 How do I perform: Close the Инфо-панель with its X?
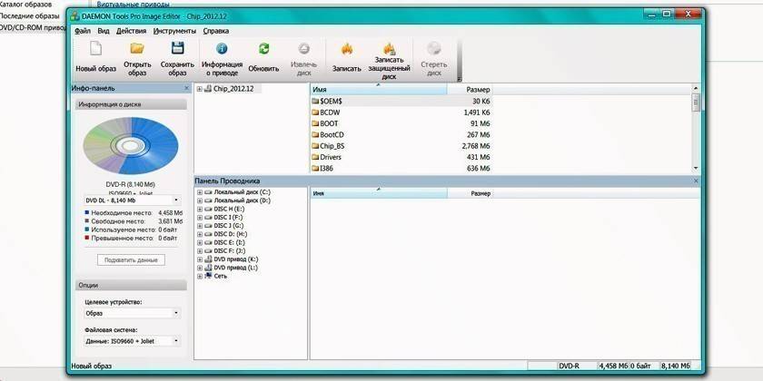186,88
